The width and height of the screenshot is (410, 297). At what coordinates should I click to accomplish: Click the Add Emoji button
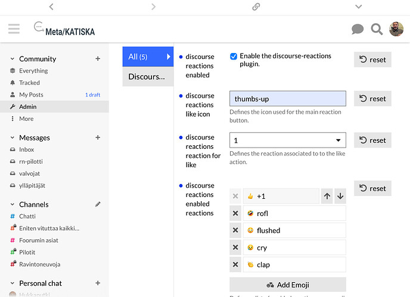click(x=288, y=285)
